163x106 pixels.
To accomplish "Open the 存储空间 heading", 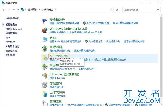I will (x=56, y=83).
